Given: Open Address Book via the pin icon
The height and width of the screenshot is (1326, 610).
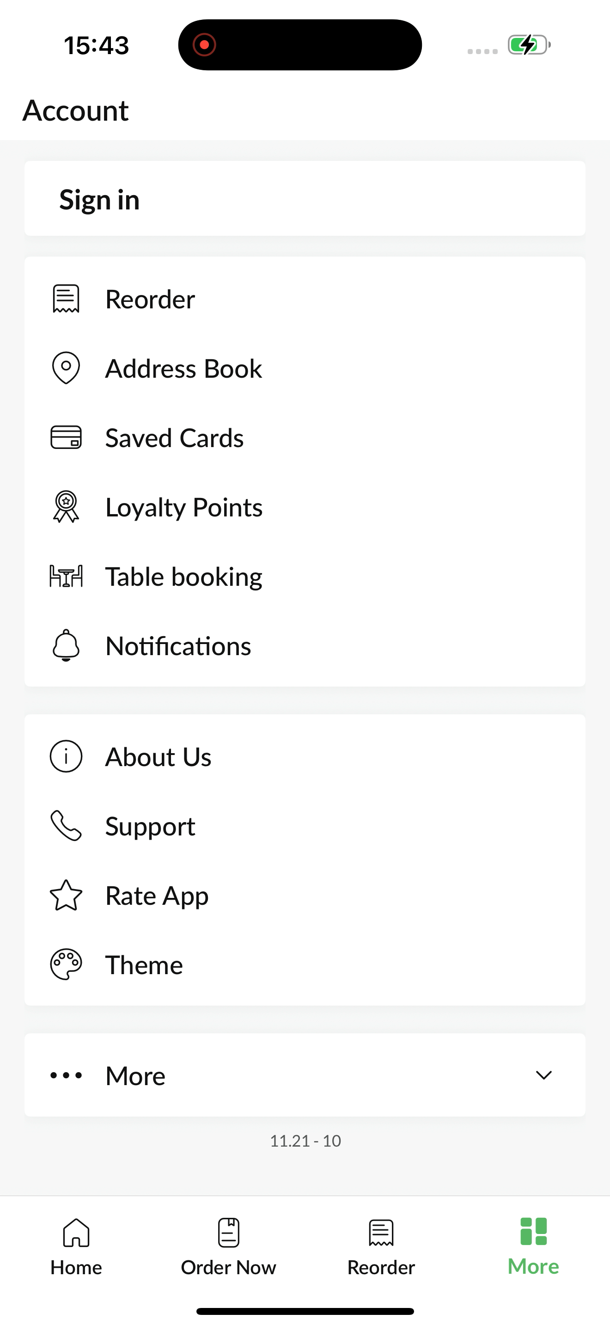Looking at the screenshot, I should [x=66, y=368].
